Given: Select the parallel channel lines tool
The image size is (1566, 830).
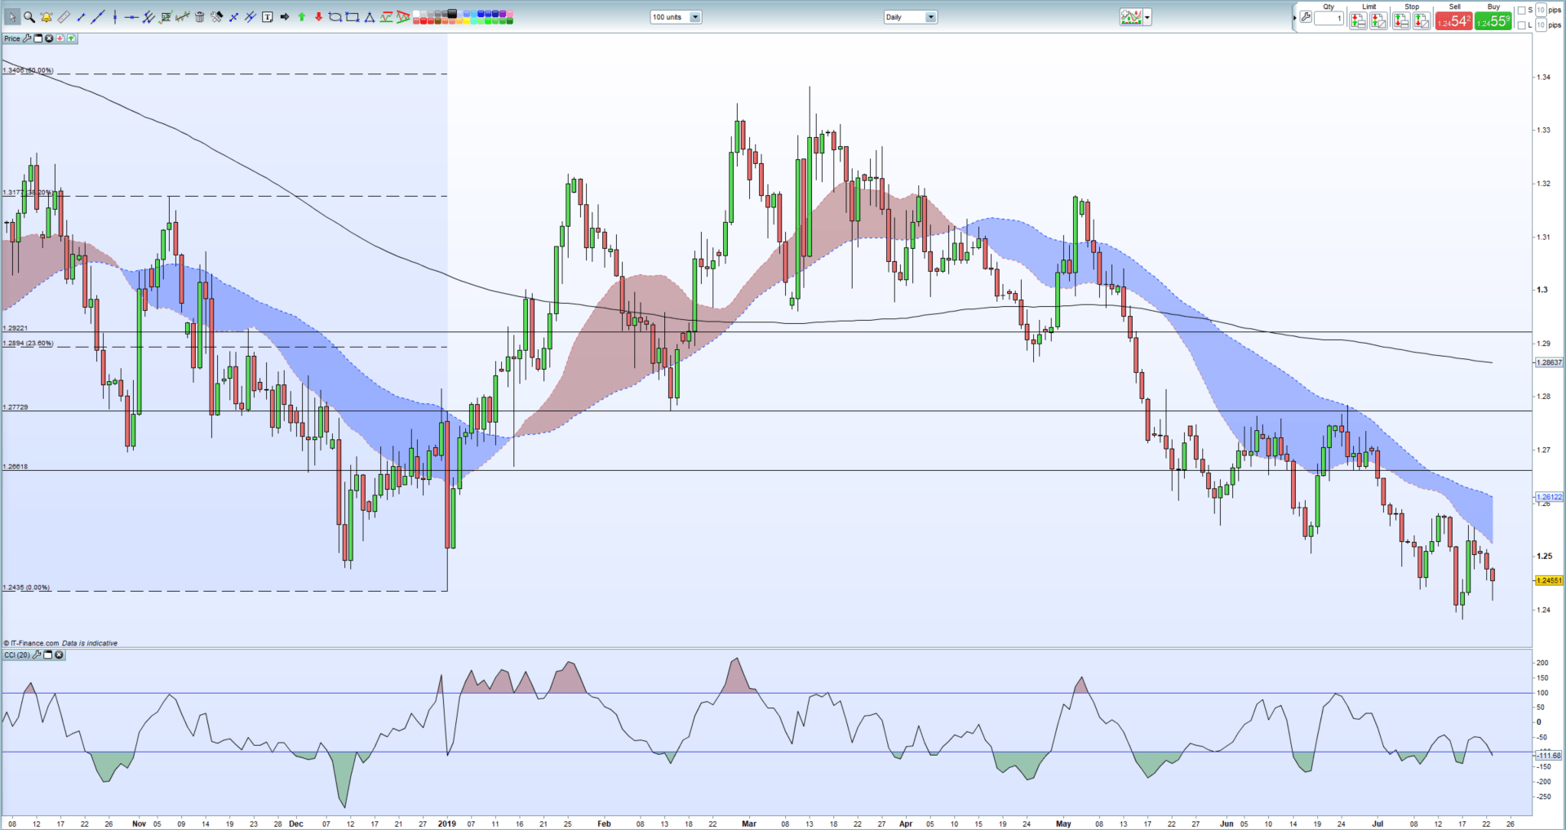Looking at the screenshot, I should point(149,17).
